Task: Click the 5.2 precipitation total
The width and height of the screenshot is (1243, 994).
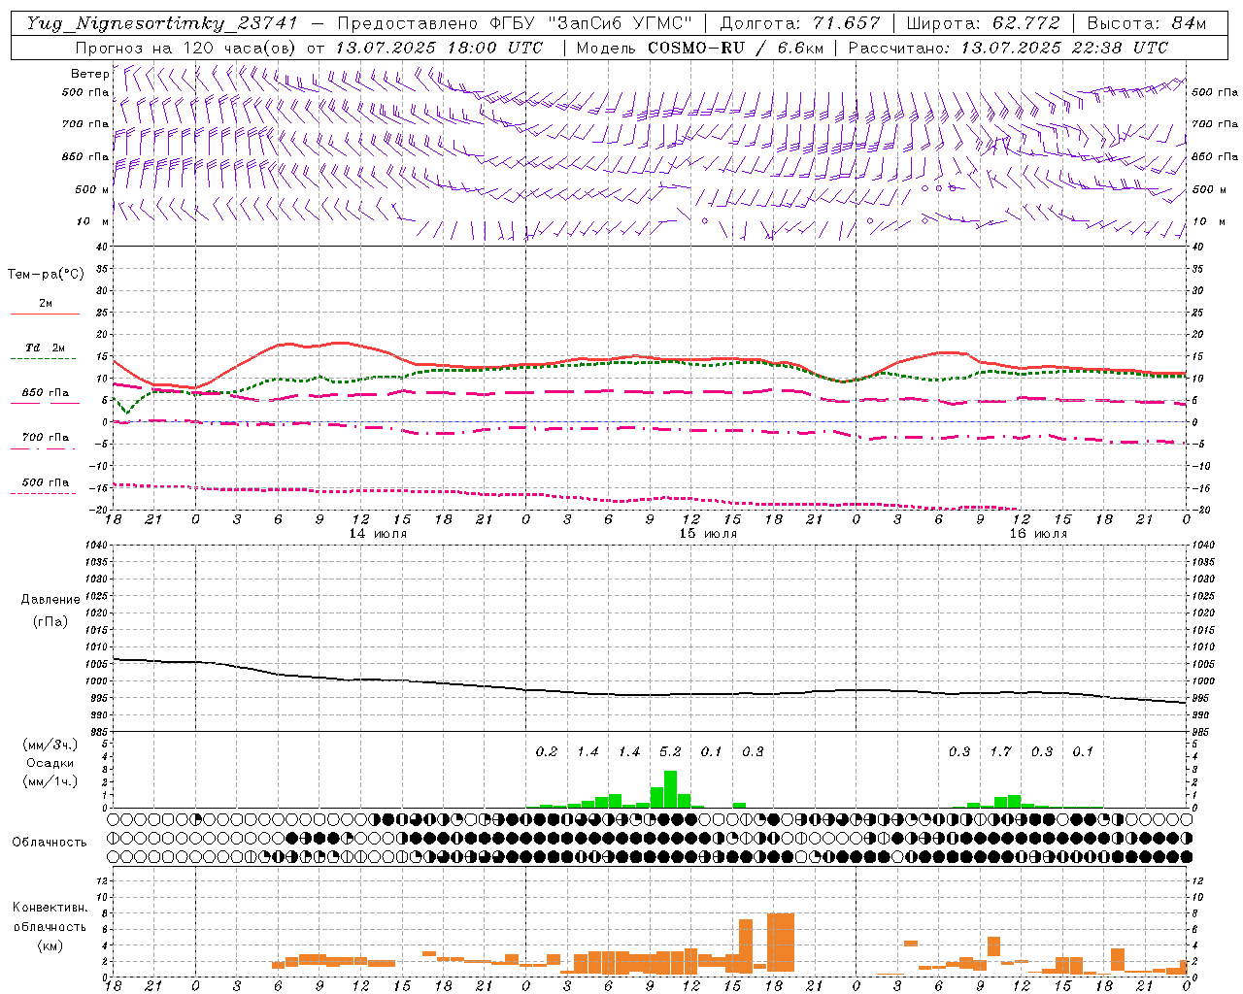Action: pos(670,752)
